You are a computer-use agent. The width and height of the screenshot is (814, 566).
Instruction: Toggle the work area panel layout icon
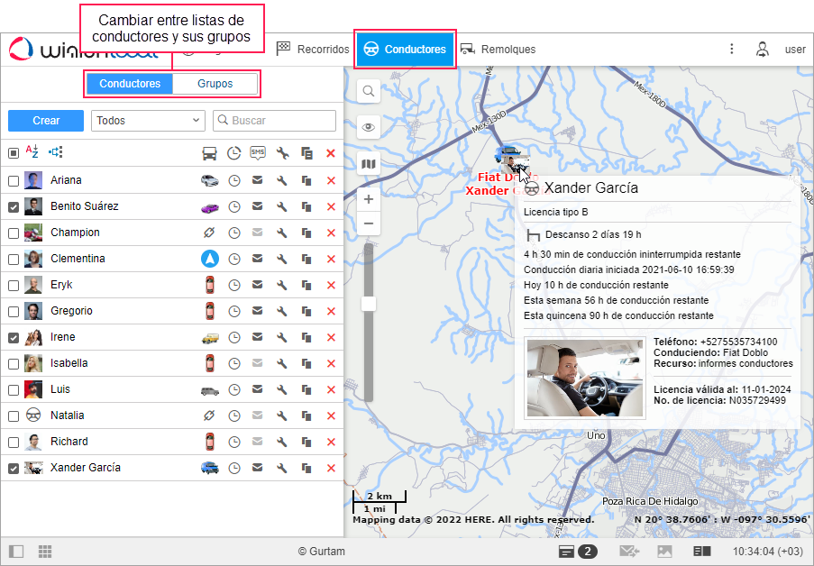(x=16, y=552)
